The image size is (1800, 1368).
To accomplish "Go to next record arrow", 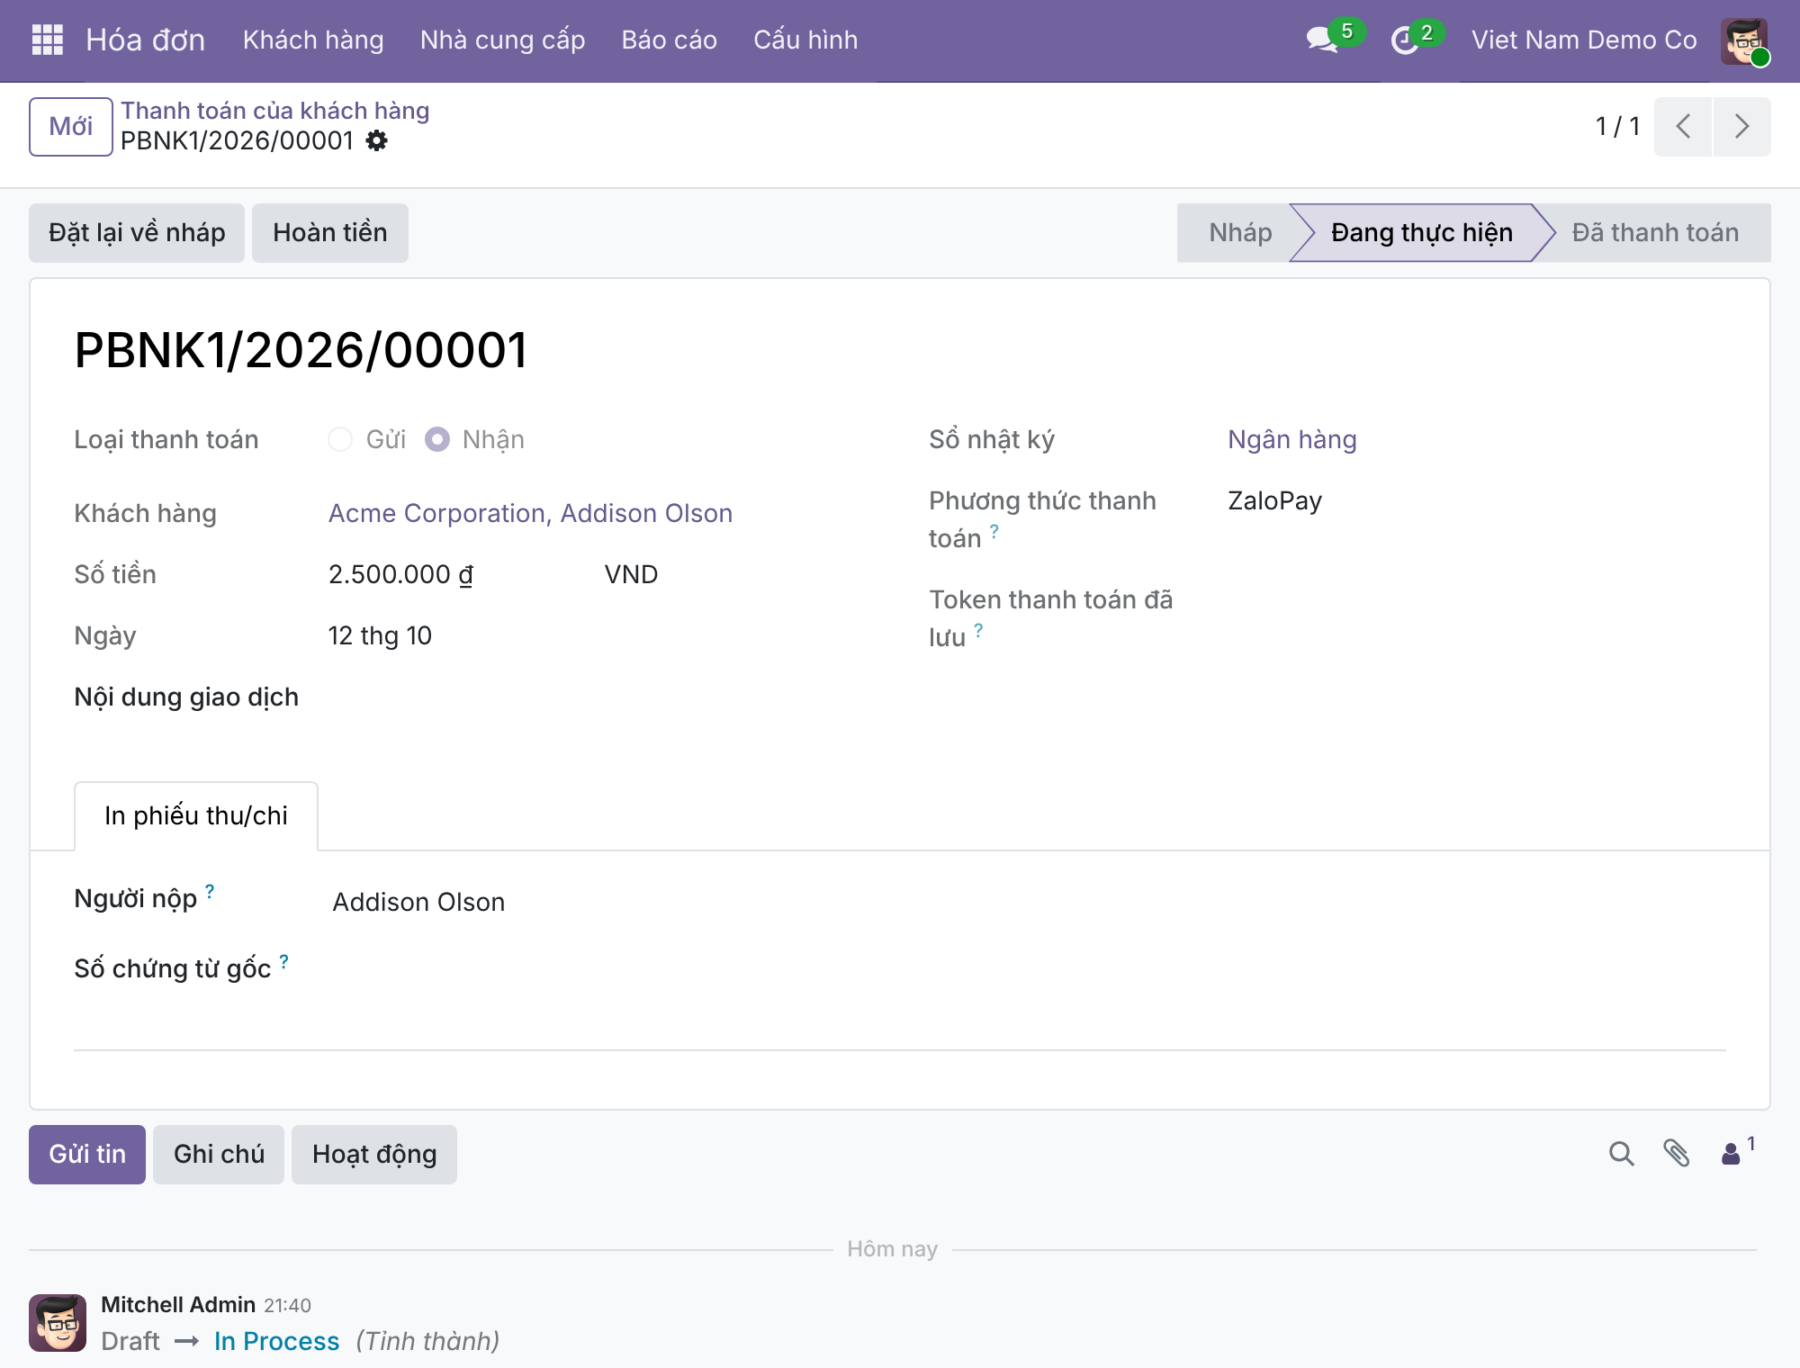I will pos(1742,126).
